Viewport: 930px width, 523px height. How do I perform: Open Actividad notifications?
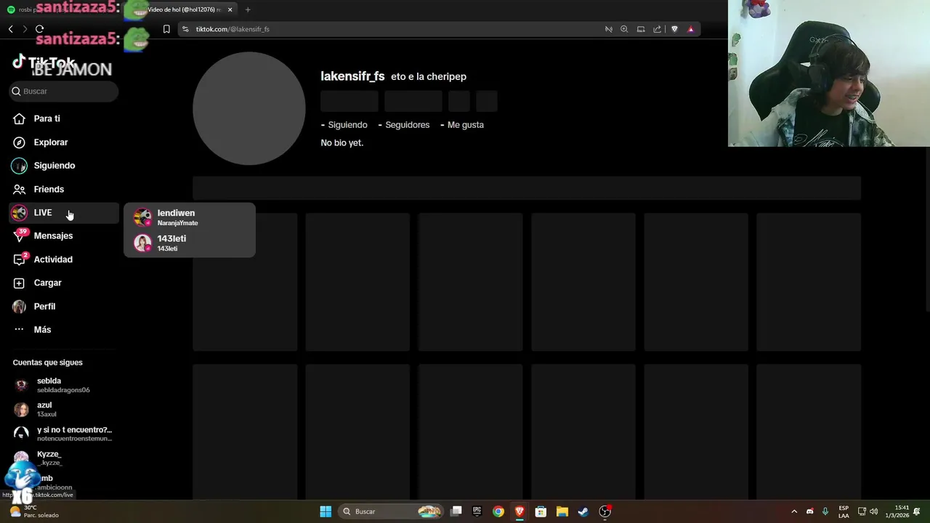pos(64,259)
